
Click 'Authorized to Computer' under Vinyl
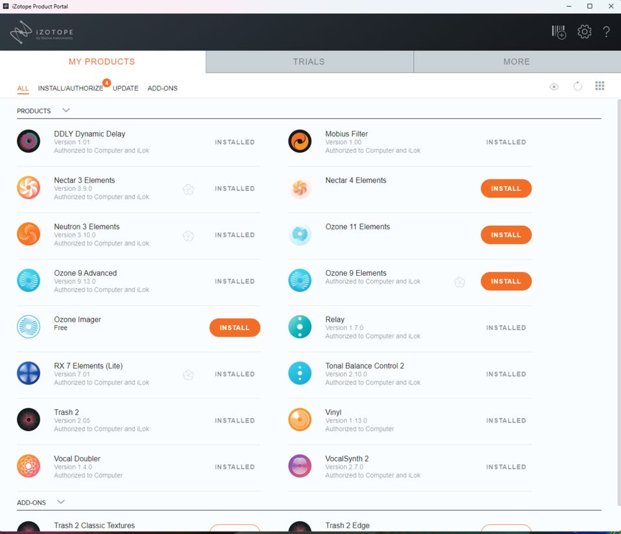[x=360, y=428]
